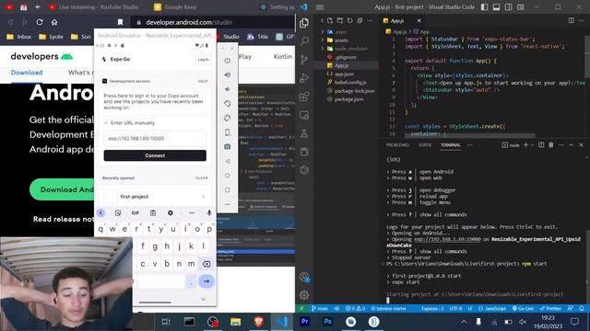The height and width of the screenshot is (331, 590).
Task: Open Accounts icon in VS Code activity bar
Action: pos(304,278)
